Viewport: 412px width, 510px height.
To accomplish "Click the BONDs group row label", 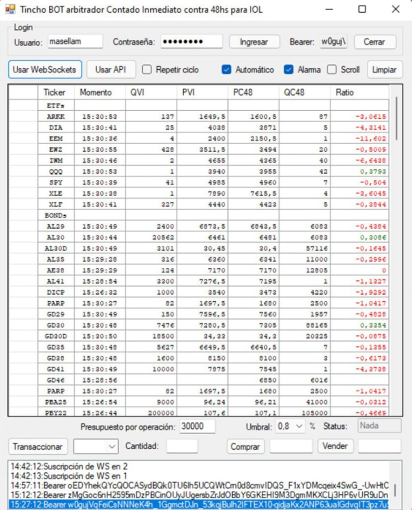I will tap(56, 215).
